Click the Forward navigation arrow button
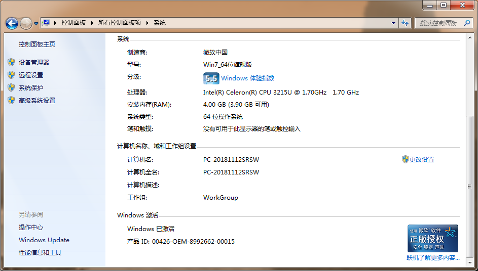 [x=26, y=23]
